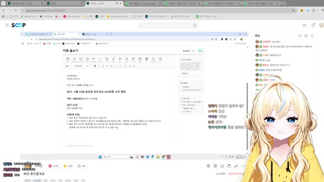The width and height of the screenshot is (324, 182).
Task: Open Chrome tab search dropdown arrow
Action: [4, 4]
